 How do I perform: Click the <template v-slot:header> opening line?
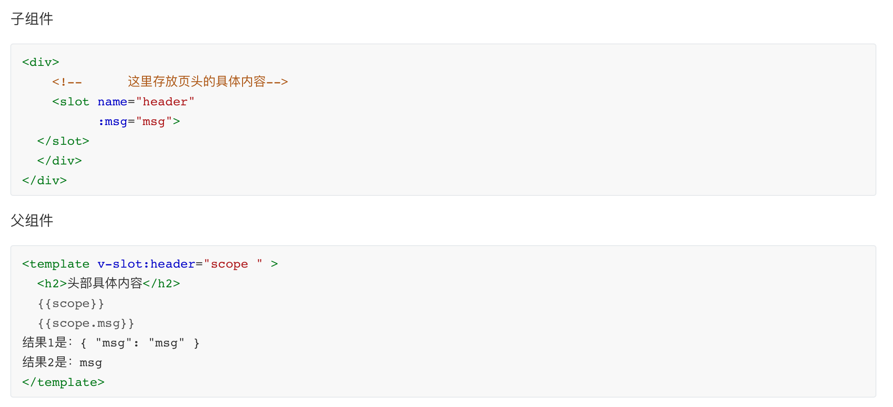tap(150, 264)
